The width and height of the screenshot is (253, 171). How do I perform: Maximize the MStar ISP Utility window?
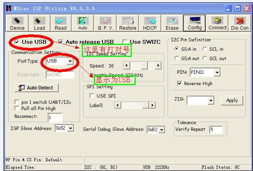tap(237, 8)
